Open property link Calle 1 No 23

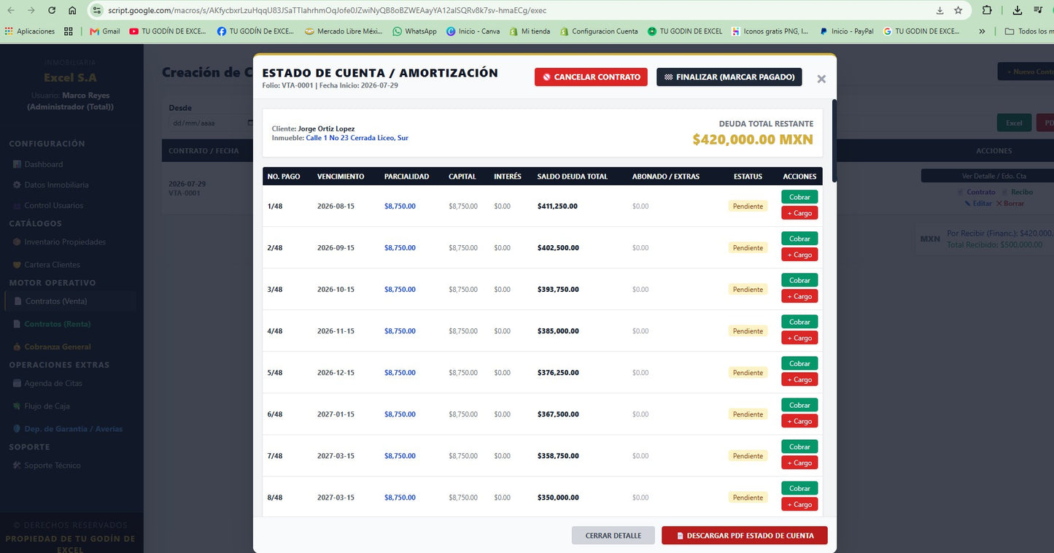click(357, 138)
